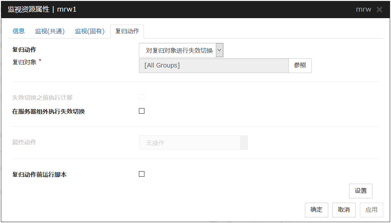Switch to the 信息 tab
Viewport: 391px width, 223px height.
click(19, 31)
